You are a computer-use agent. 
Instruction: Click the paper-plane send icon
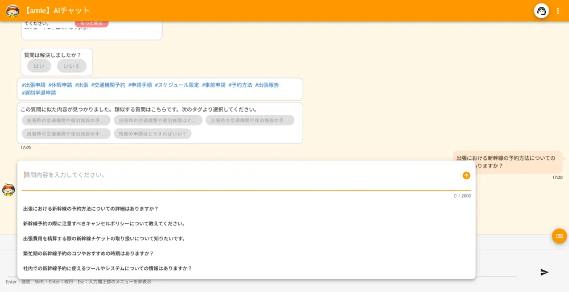tap(545, 272)
